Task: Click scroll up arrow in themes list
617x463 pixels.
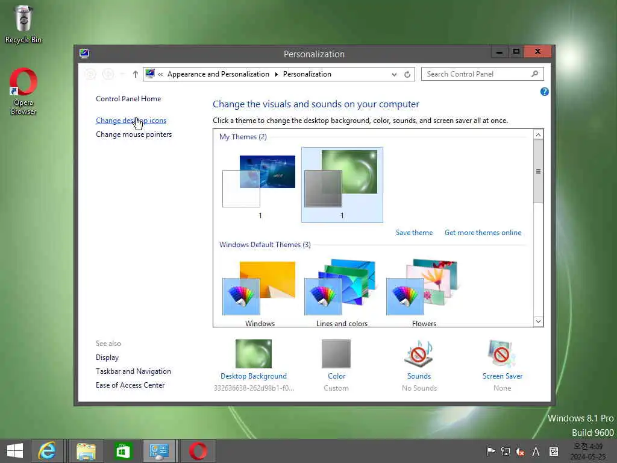Action: 538,134
